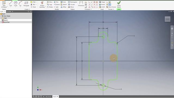
Task: Insert an Image
Action: pyautogui.click(x=102, y=2)
